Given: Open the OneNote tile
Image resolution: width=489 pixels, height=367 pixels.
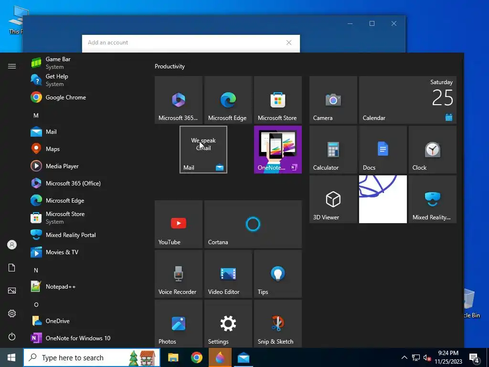Looking at the screenshot, I should pyautogui.click(x=277, y=150).
